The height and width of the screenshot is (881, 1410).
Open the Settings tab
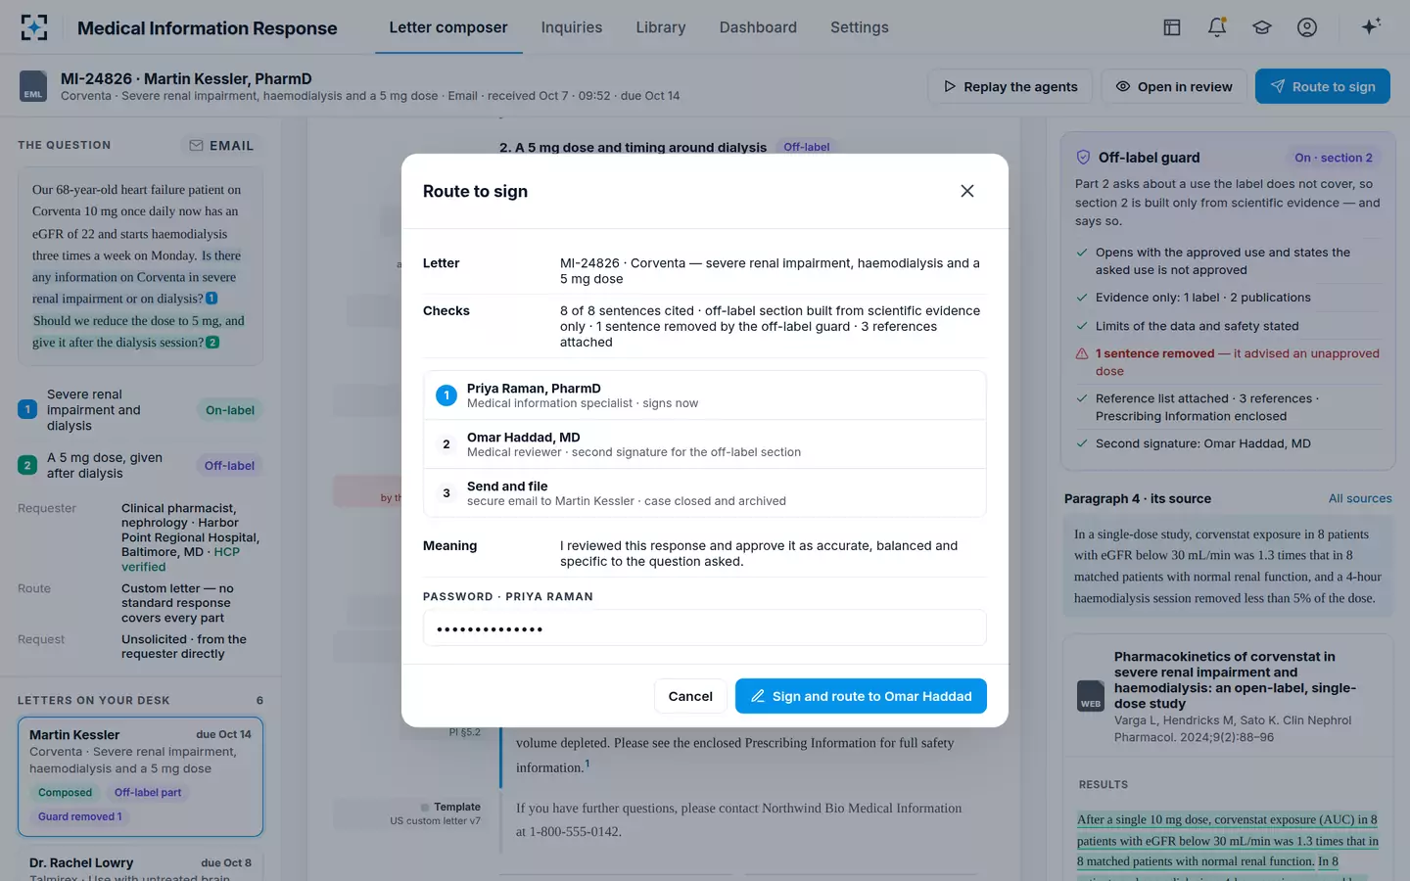click(860, 27)
